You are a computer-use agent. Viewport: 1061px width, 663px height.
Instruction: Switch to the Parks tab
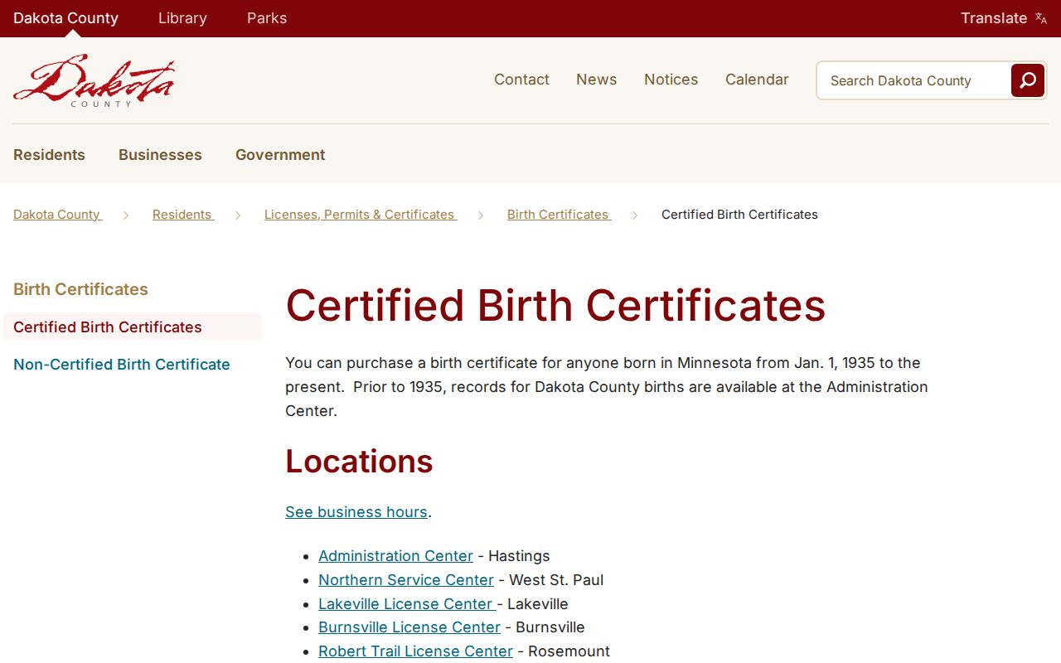[267, 18]
